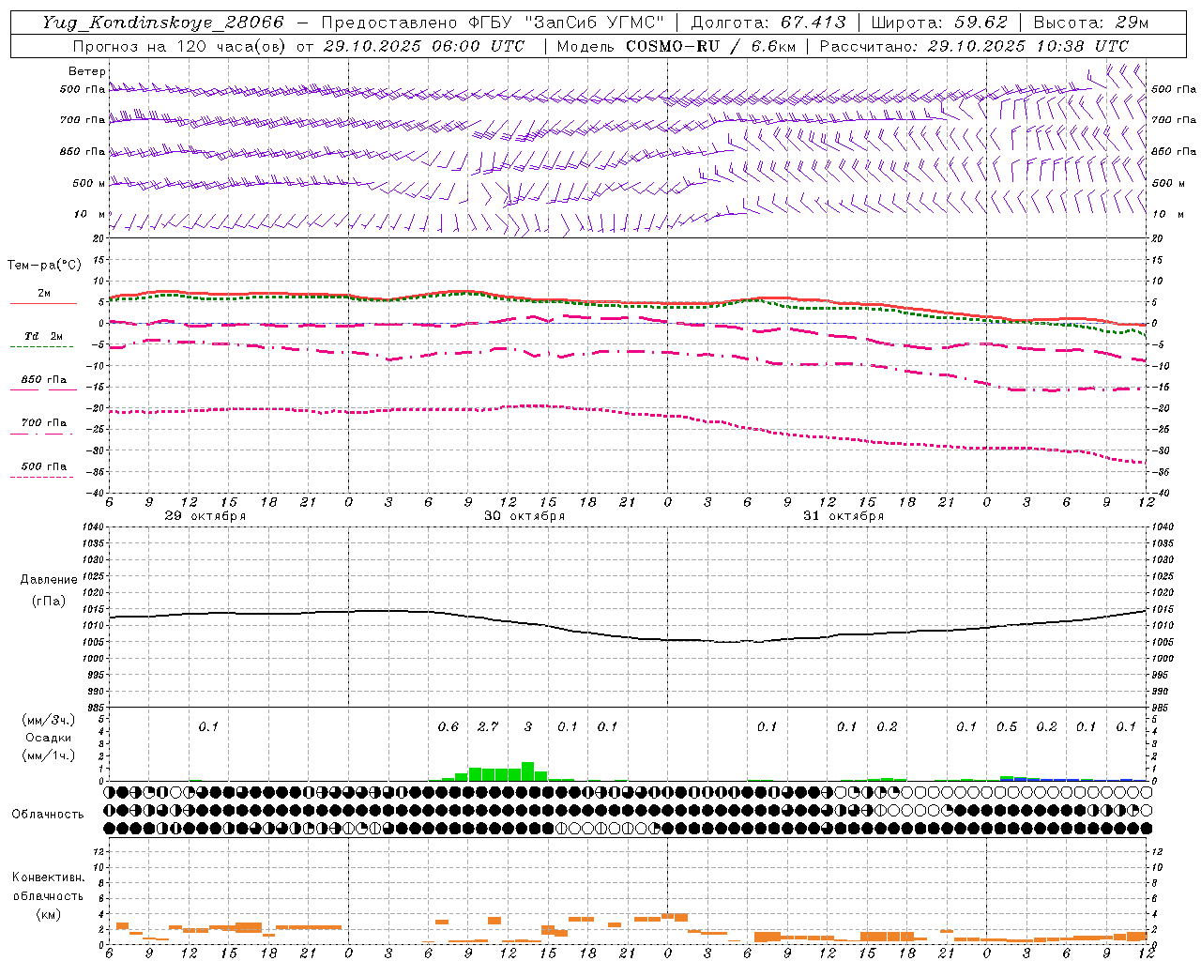
Task: Click the 0.5 precipitation value
Action: point(1007,727)
